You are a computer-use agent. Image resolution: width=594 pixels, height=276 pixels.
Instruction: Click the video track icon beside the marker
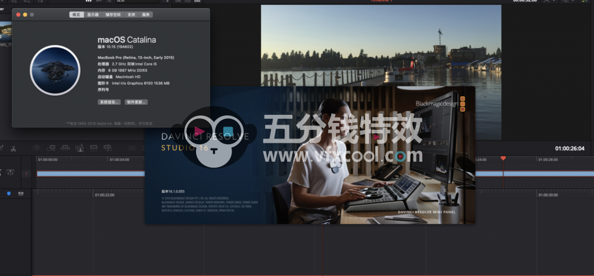click(x=20, y=194)
